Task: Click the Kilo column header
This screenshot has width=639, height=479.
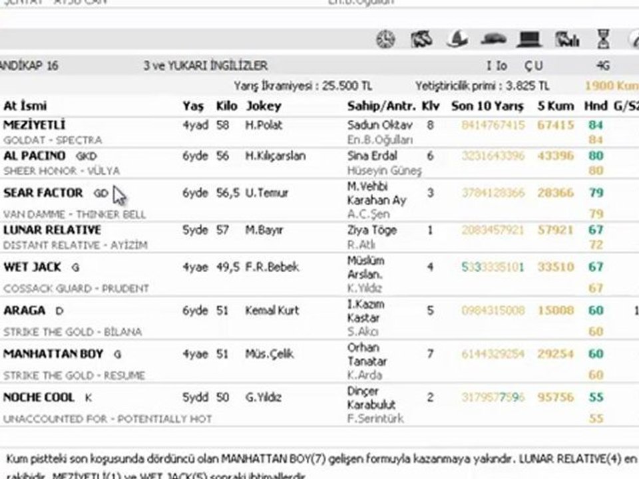Action: (226, 106)
